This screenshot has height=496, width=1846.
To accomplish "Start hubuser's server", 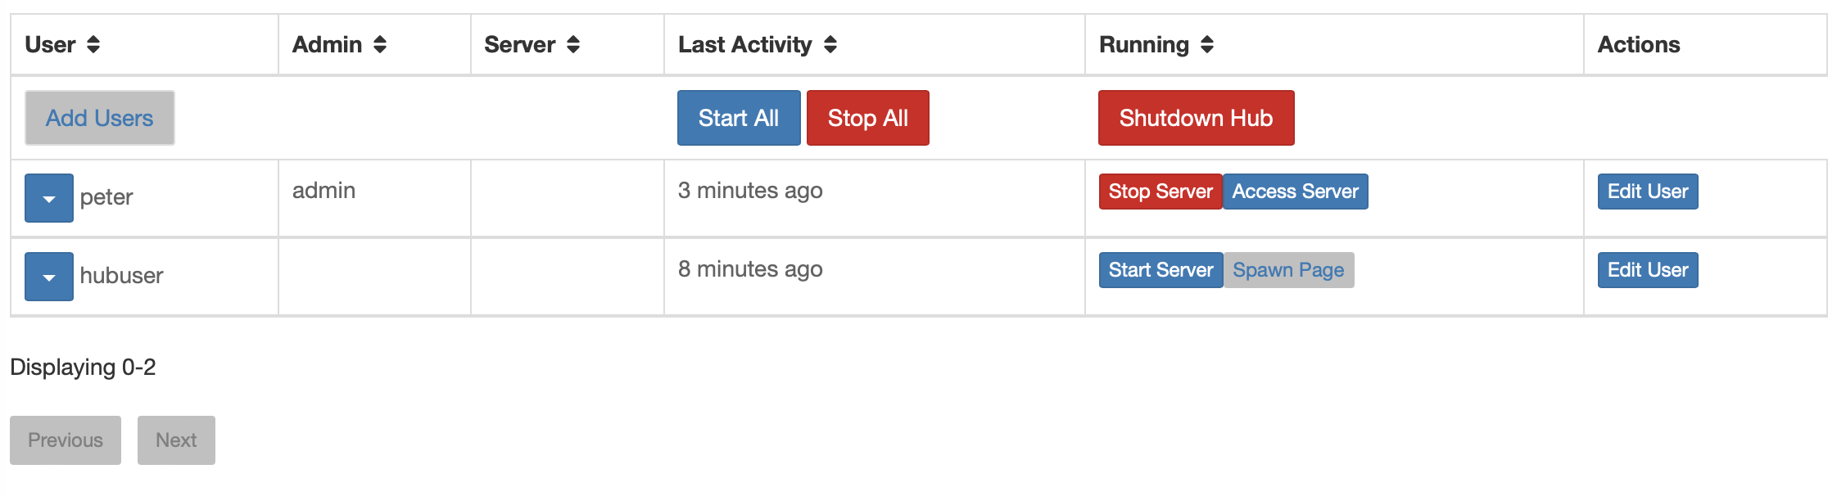I will click(x=1161, y=270).
